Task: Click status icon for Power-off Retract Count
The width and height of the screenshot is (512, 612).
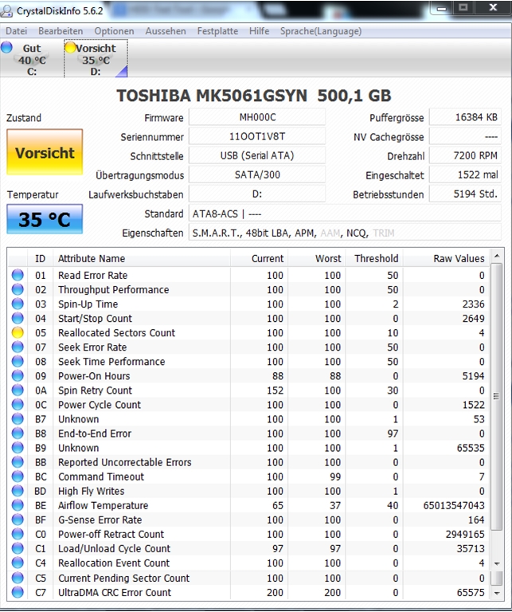Action: (18, 534)
